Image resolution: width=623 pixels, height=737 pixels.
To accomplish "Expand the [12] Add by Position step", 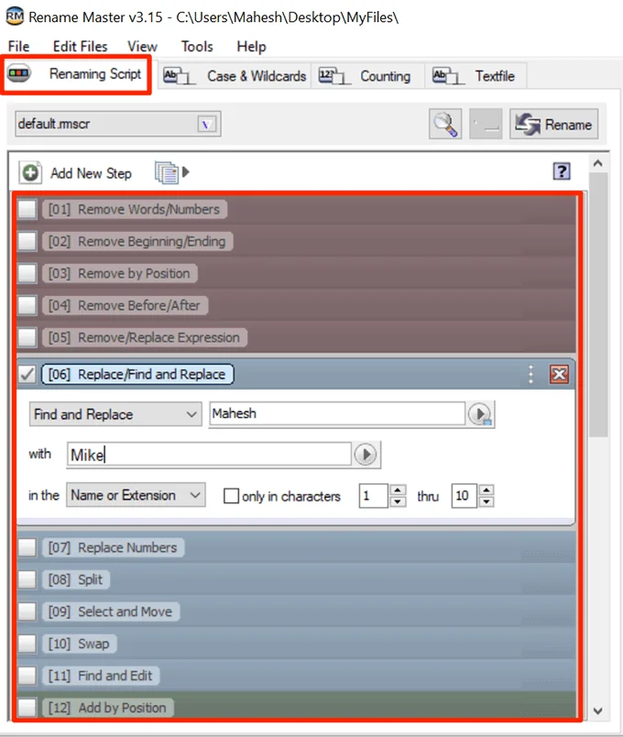I will [x=108, y=708].
